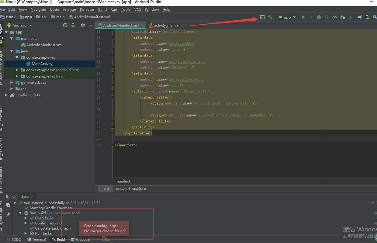This screenshot has height=243, width=377.
Task: Click the manifest breadcrumb below editor
Action: pos(123,181)
